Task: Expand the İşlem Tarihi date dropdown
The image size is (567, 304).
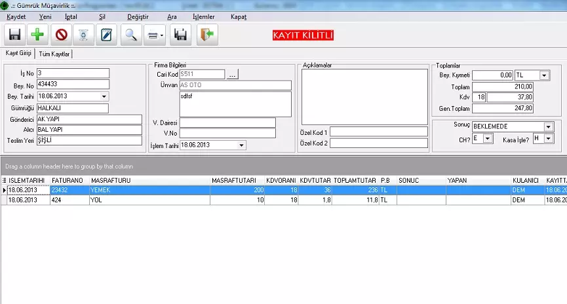Action: (x=241, y=145)
